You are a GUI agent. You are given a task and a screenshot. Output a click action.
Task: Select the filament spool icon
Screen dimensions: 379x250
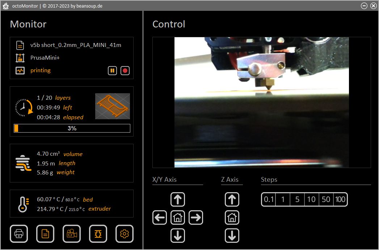[98, 234]
